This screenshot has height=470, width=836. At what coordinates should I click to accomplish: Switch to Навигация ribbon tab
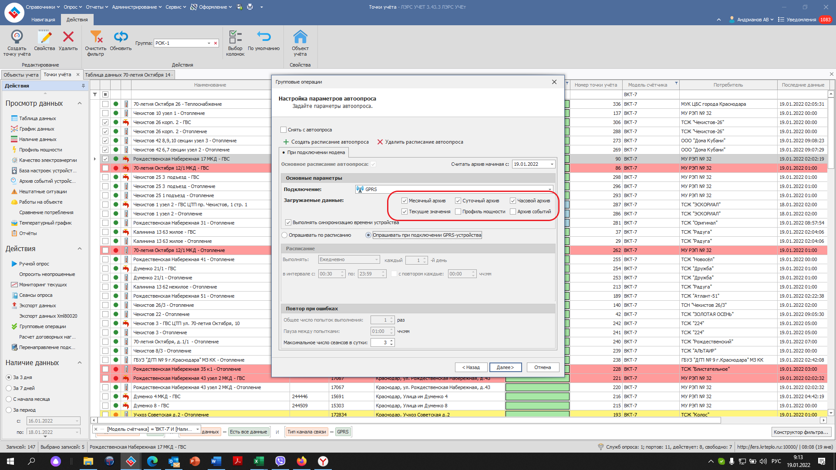click(43, 20)
